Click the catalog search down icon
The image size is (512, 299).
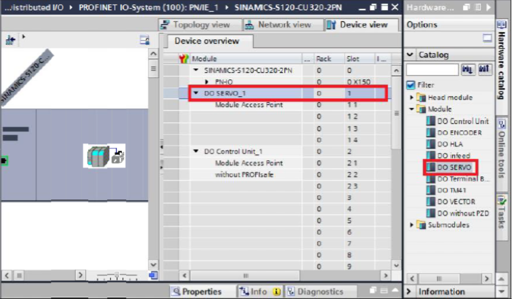468,69
